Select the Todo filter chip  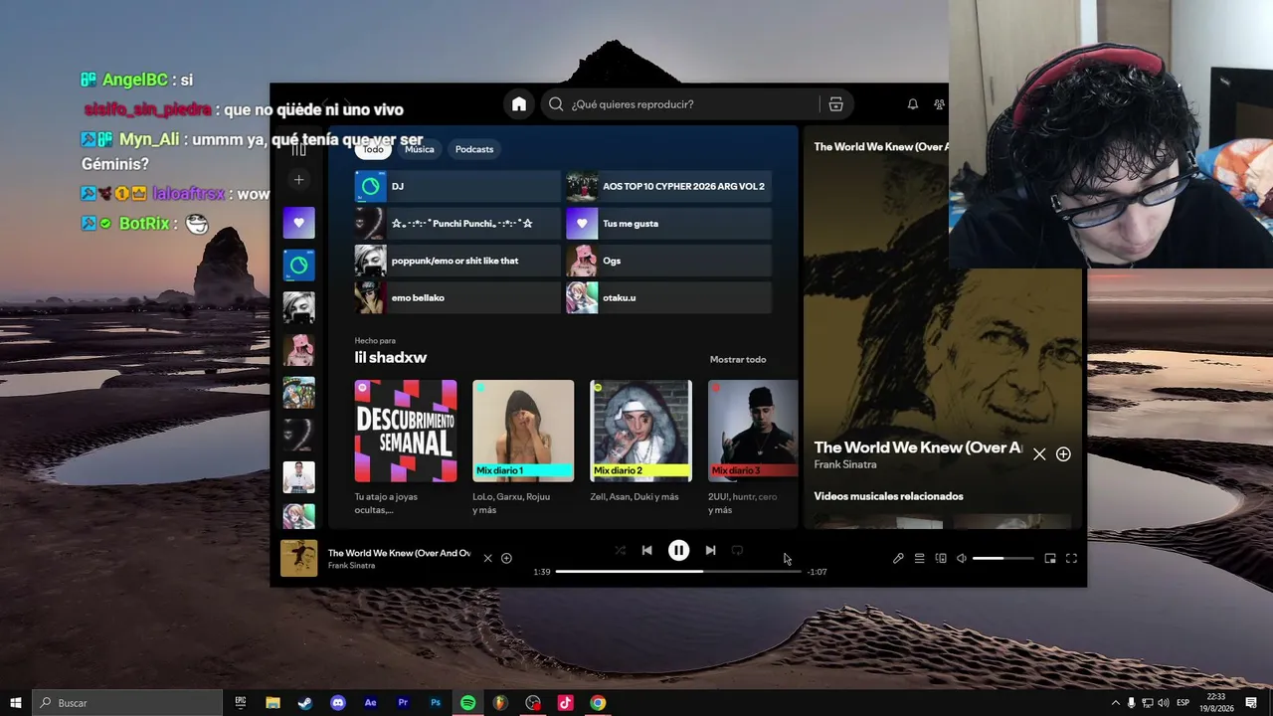click(373, 149)
